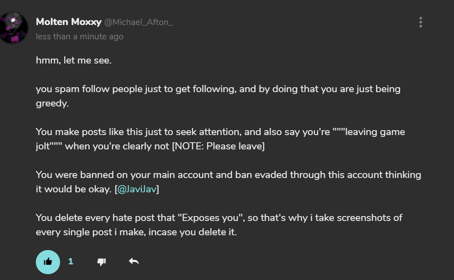Dislike the comment with thumbs down
This screenshot has width=454, height=280.
pyautogui.click(x=101, y=261)
